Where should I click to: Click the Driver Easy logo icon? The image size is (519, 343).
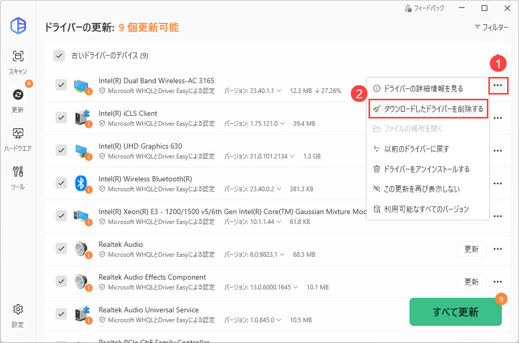(18, 25)
